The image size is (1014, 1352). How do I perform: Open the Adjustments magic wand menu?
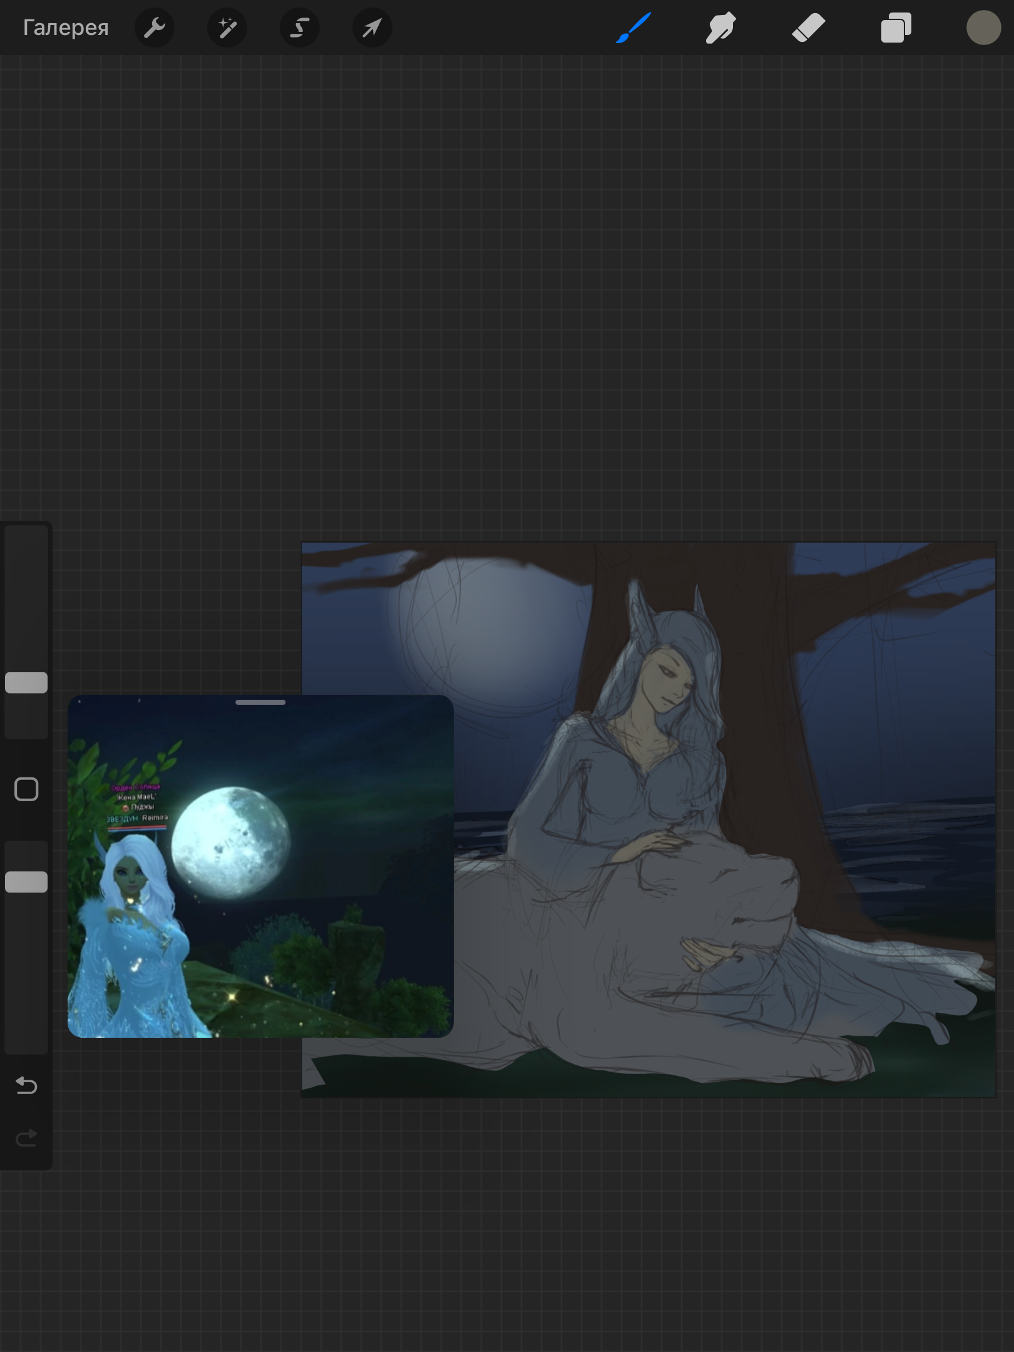[x=227, y=28]
